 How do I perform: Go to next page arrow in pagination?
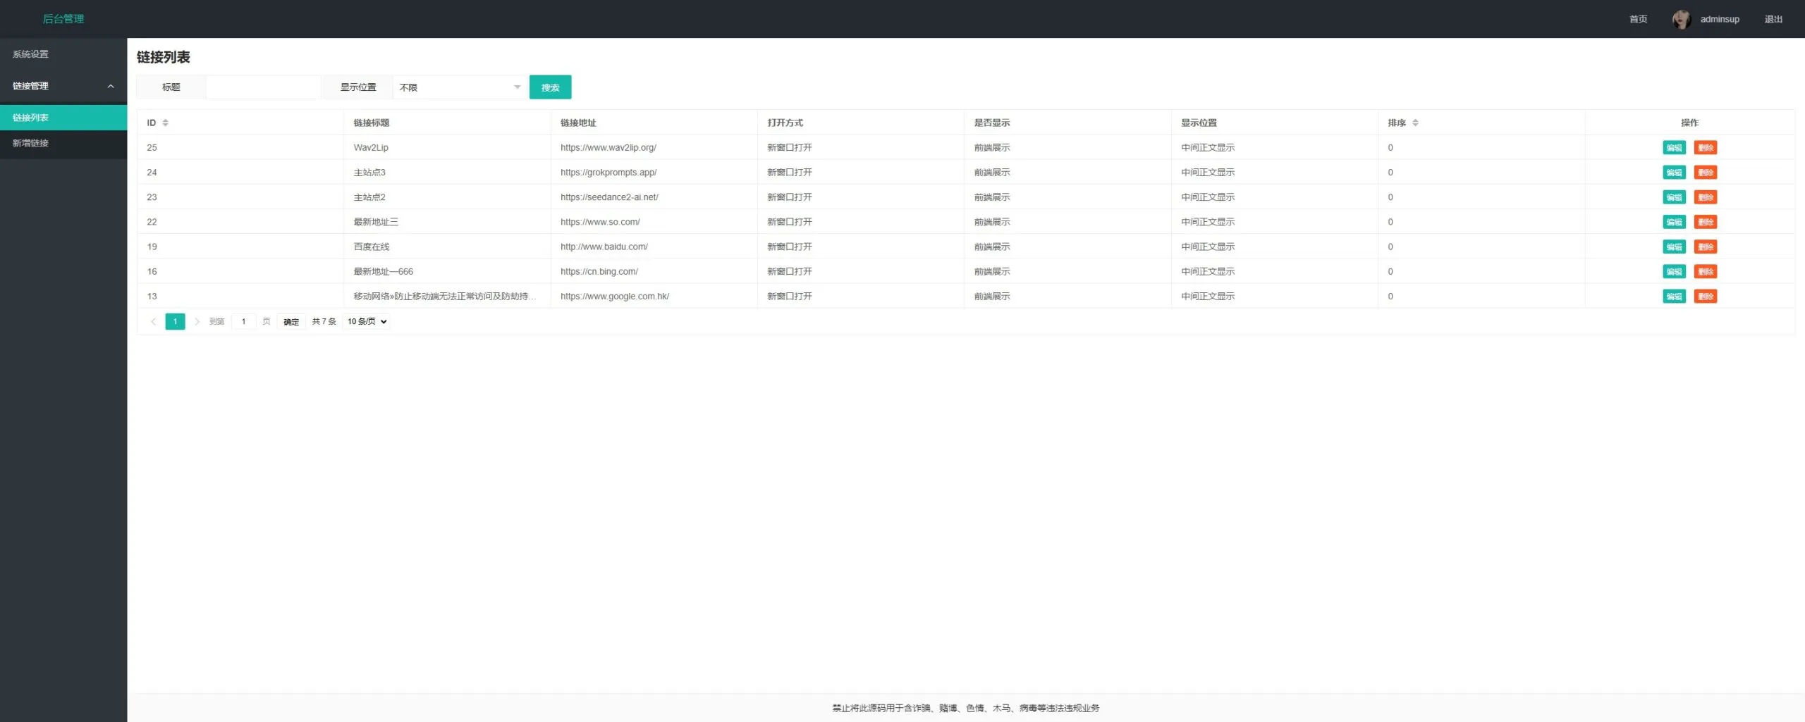point(197,321)
